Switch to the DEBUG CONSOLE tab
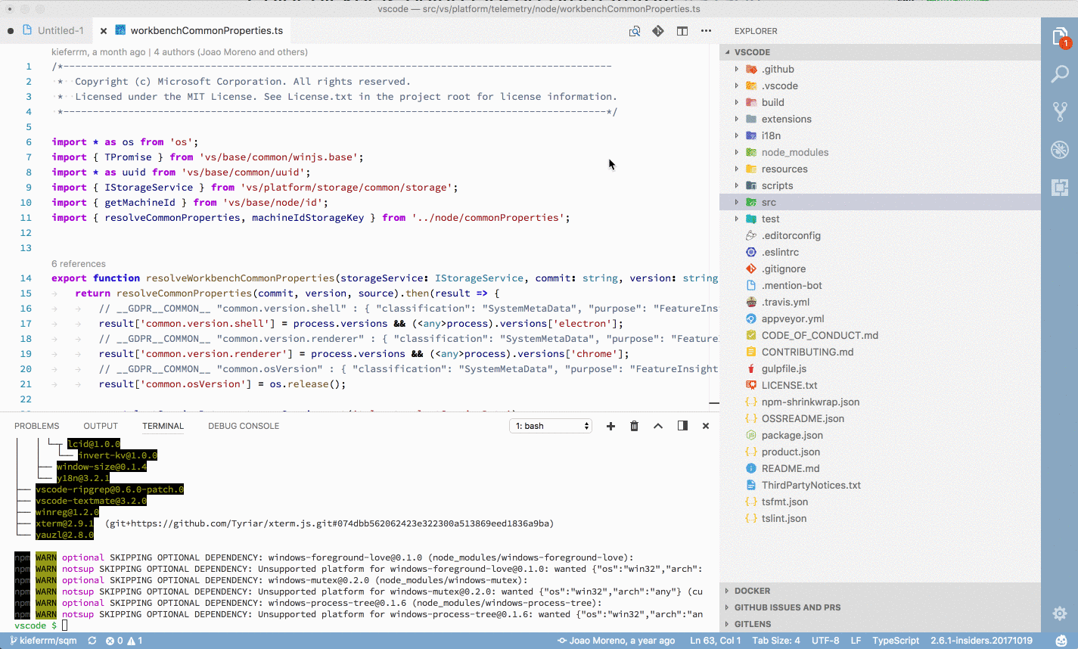 [x=243, y=425]
